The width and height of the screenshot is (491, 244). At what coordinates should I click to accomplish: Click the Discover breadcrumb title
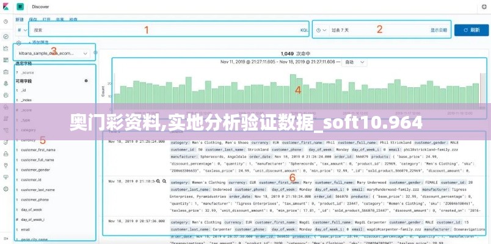coord(40,7)
